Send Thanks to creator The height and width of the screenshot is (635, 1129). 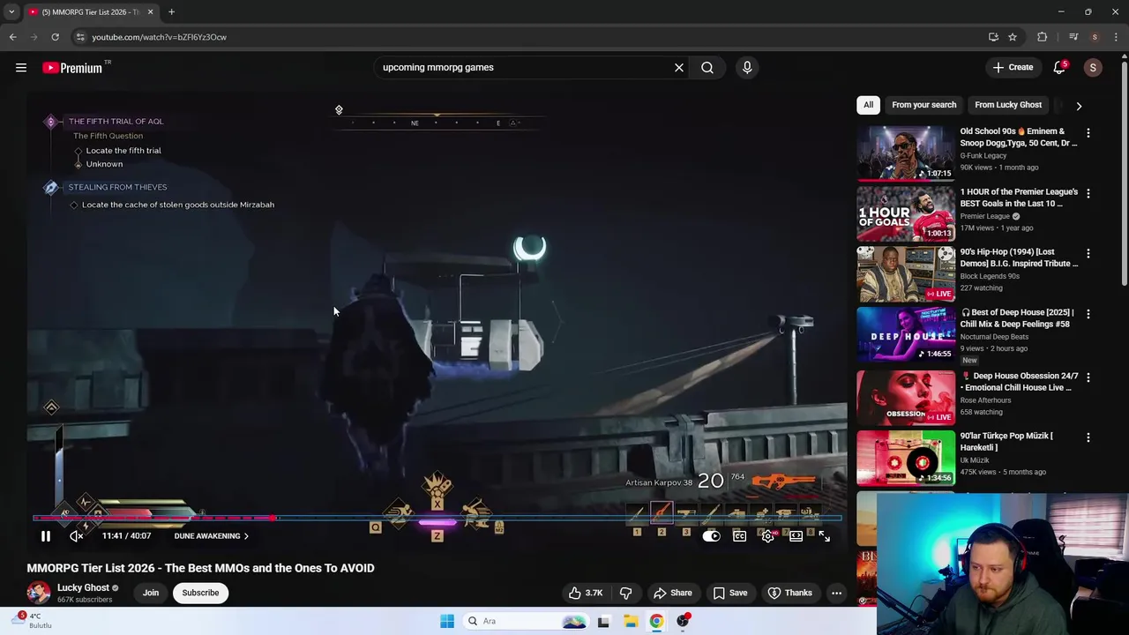click(790, 593)
